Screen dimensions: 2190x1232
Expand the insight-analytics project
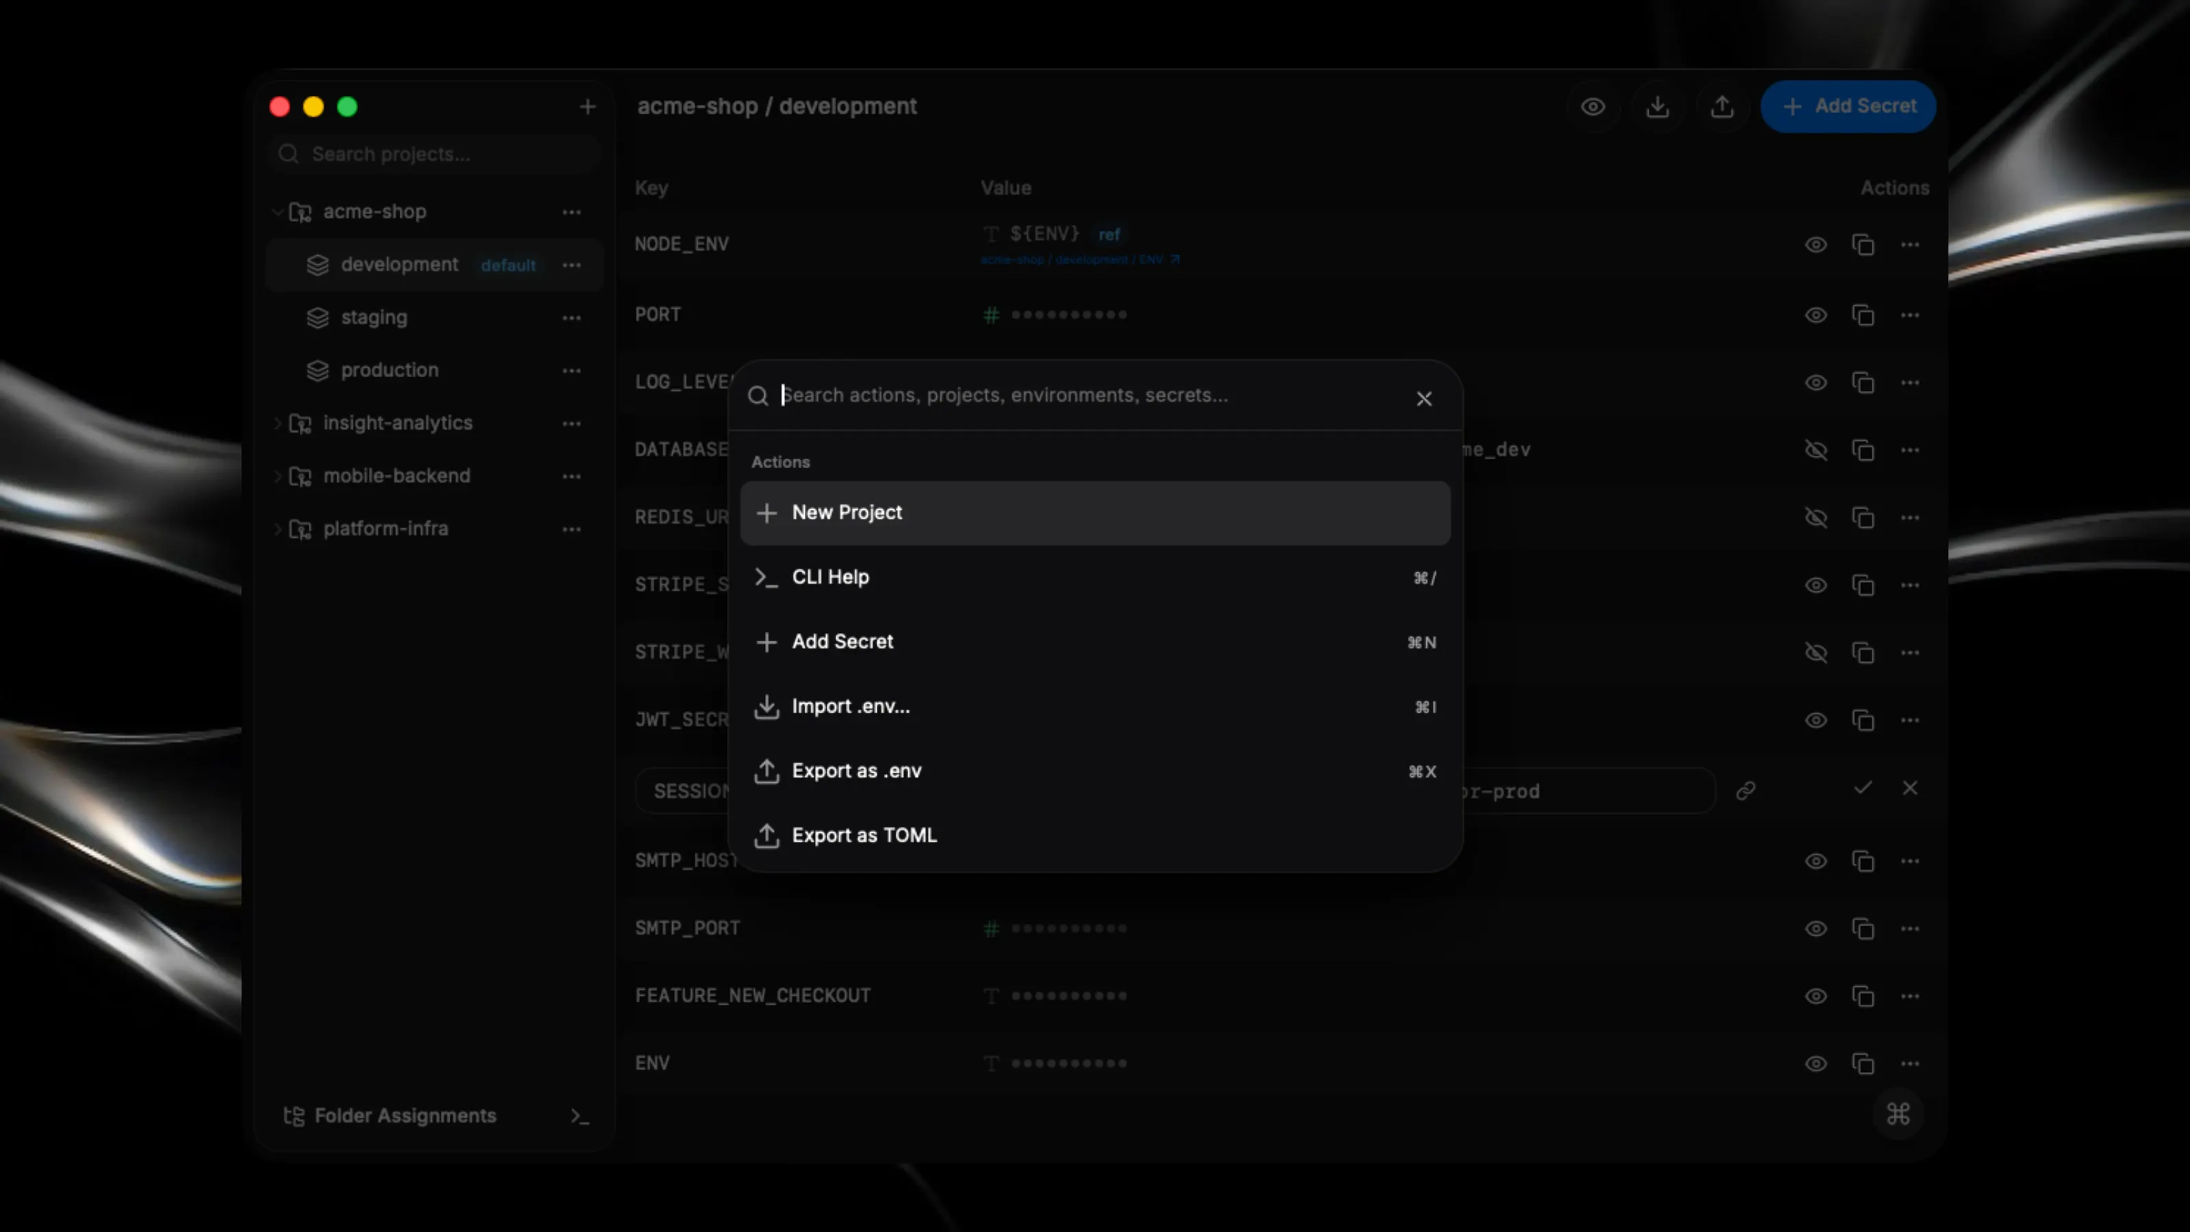tap(277, 422)
